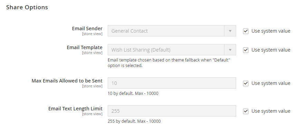Uncheck Use system value for Email Sender

tap(245, 31)
